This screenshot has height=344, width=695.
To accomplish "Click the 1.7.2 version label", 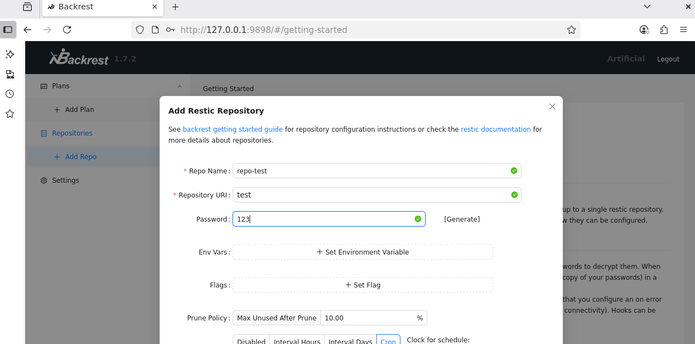I will coord(125,59).
